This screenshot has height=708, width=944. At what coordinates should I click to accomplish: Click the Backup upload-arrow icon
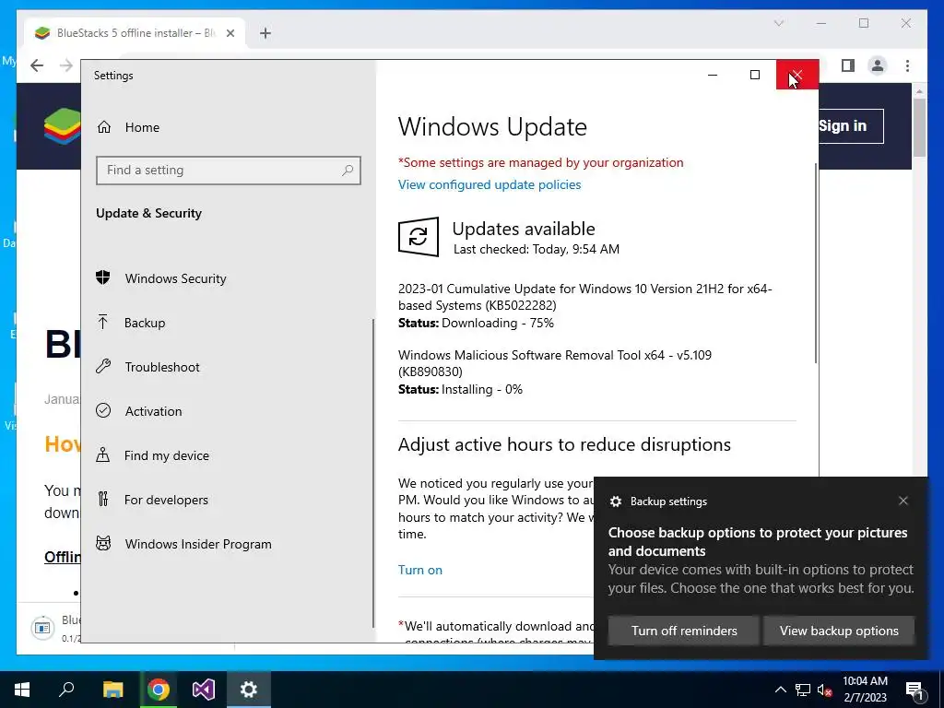tap(103, 322)
